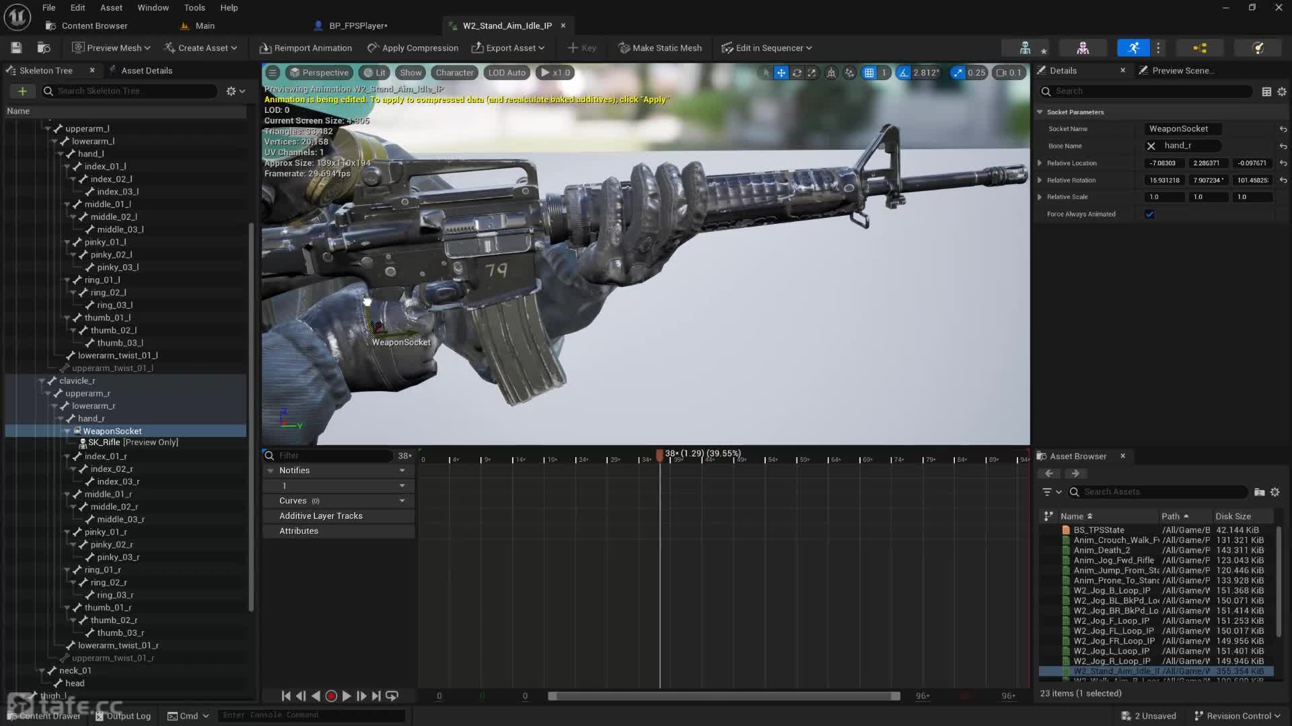Open the Physics asset mode icon

(1258, 48)
